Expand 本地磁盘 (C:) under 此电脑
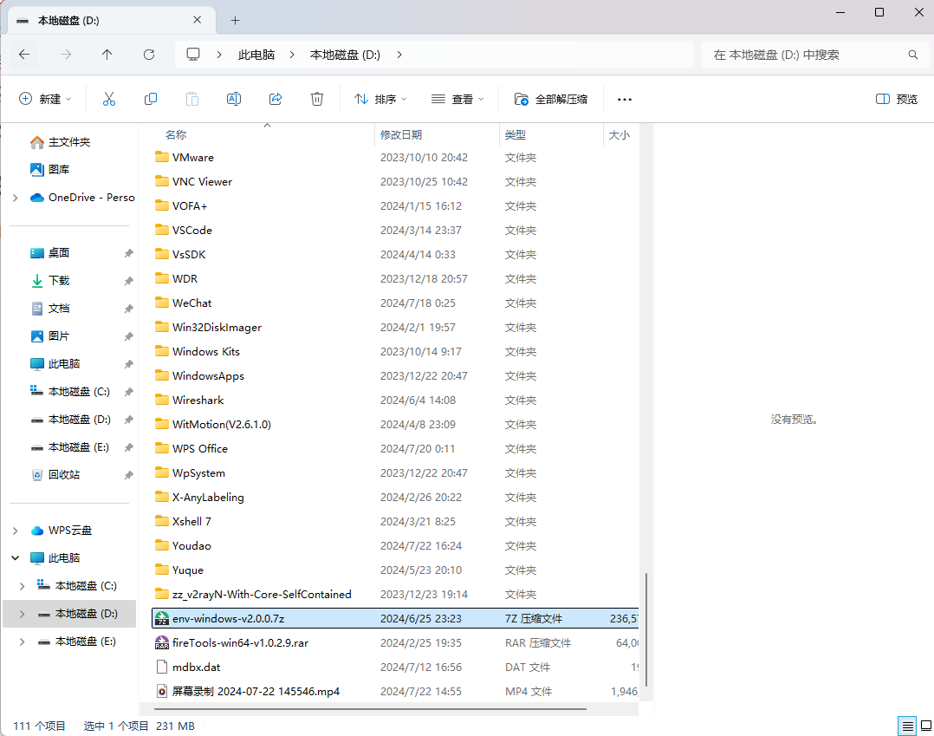The image size is (934, 736). tap(22, 586)
